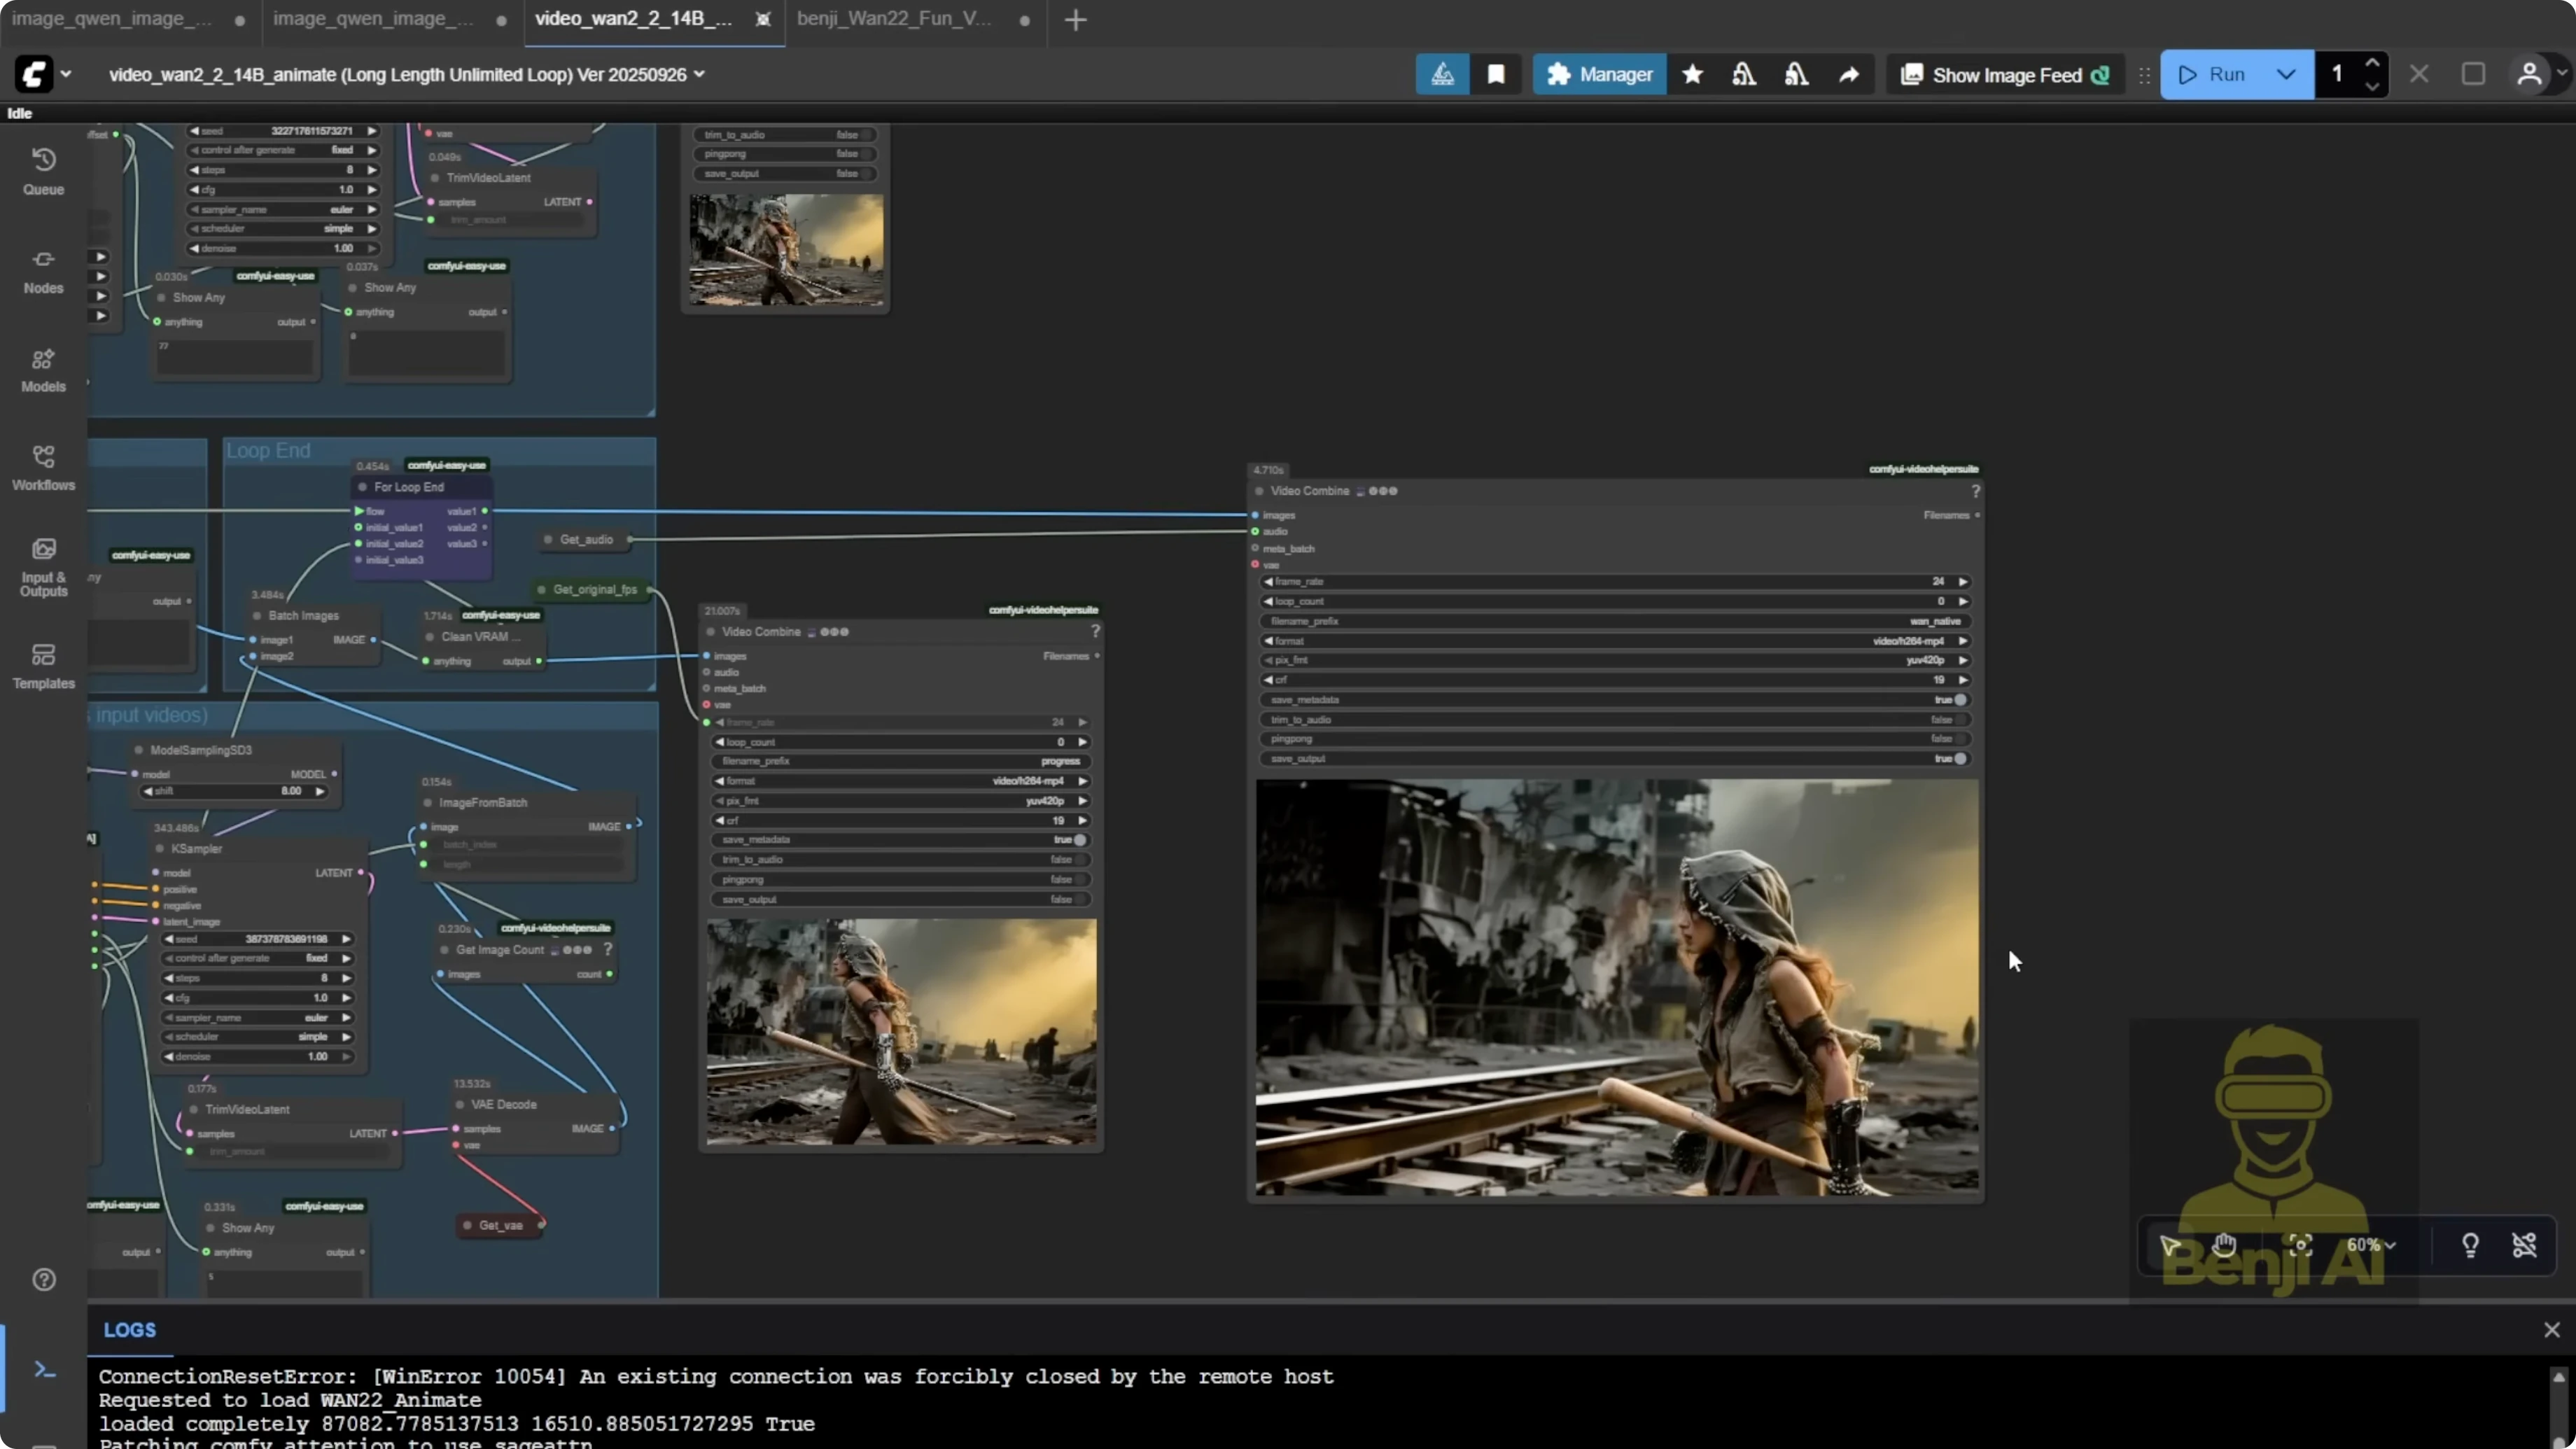Viewport: 2576px width, 1449px height.
Task: Click the Run button to start the workflow
Action: (x=2222, y=74)
